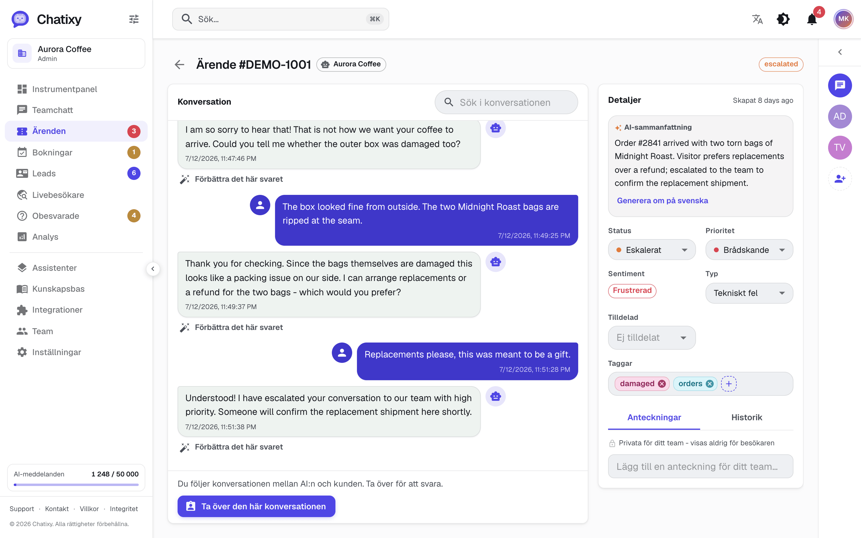Focus the team note input field
861x538 pixels.
coord(700,466)
